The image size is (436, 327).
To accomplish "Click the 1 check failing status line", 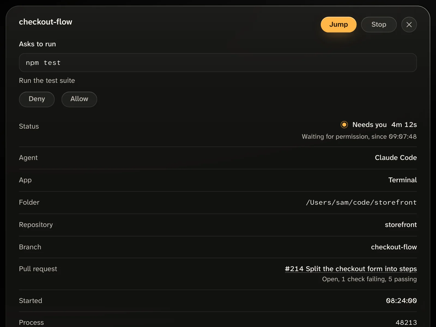I will [369, 279].
